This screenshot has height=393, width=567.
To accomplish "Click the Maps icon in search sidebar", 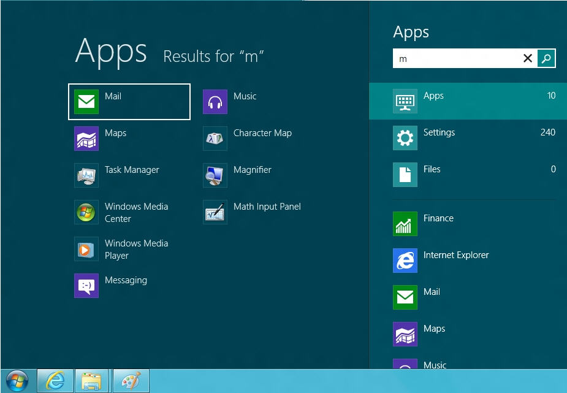I will (x=405, y=334).
